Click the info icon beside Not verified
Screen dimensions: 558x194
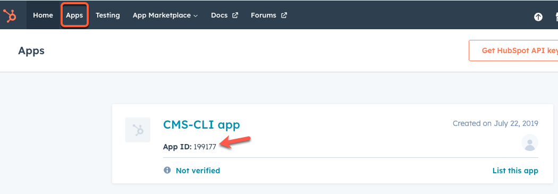coord(167,170)
